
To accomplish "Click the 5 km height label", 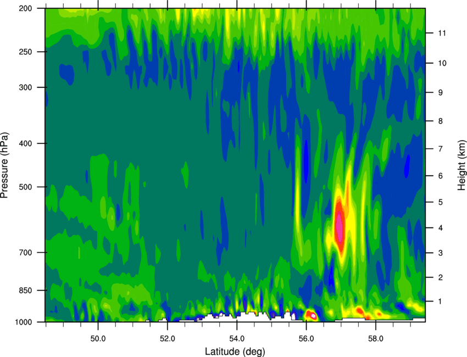I will (441, 202).
